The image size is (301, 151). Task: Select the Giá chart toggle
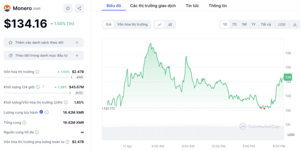(108, 25)
